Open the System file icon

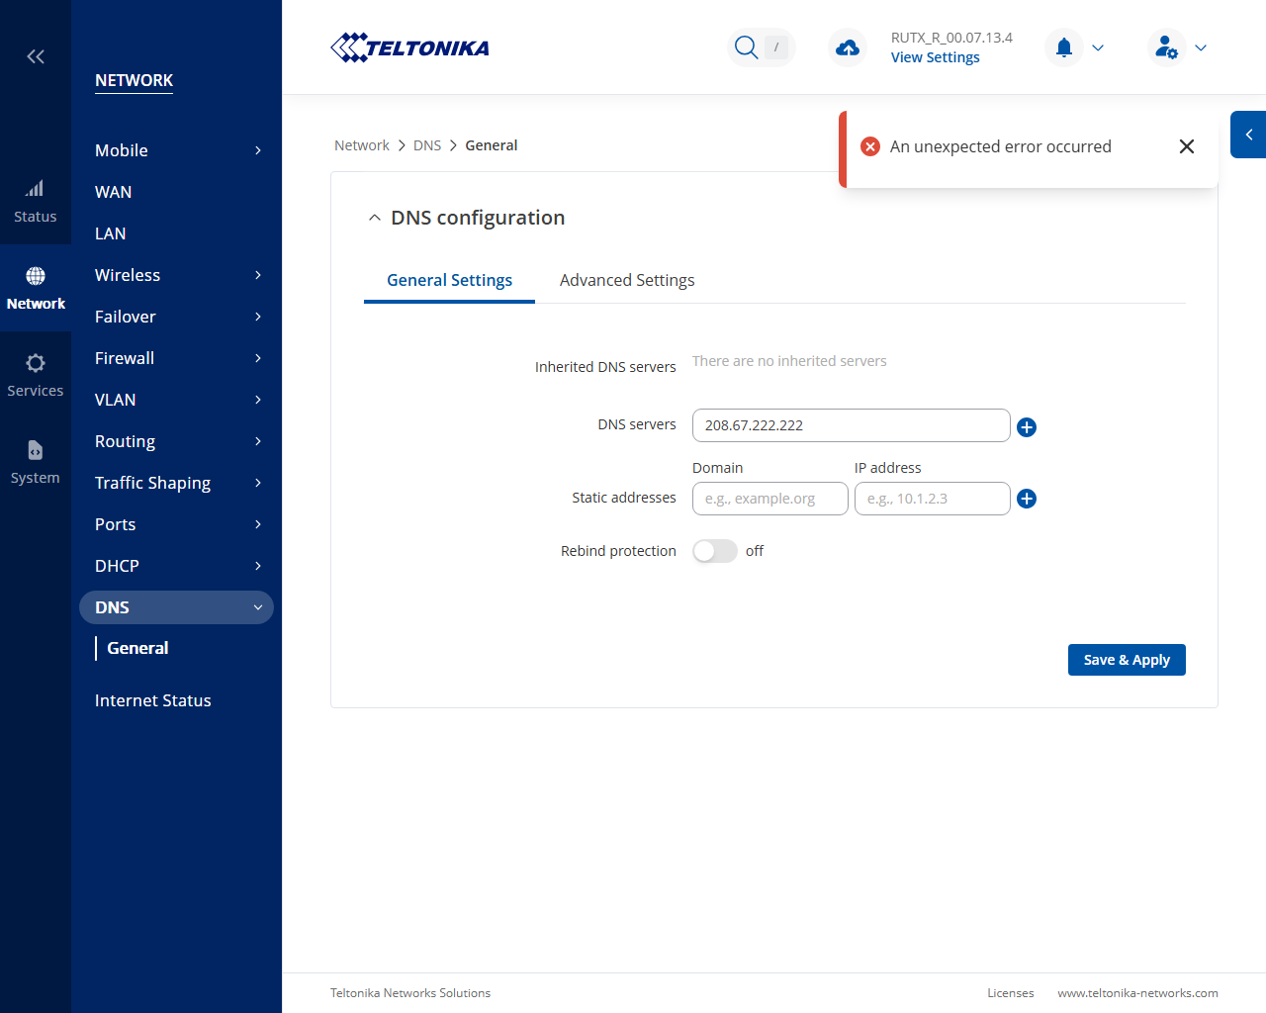[x=35, y=450]
